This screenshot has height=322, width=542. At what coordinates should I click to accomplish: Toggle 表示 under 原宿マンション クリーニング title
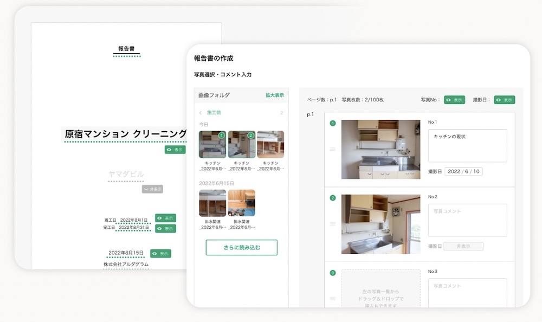(x=175, y=150)
